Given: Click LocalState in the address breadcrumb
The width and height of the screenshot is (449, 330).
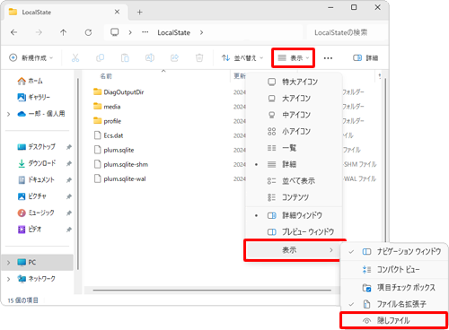Looking at the screenshot, I should (x=173, y=32).
